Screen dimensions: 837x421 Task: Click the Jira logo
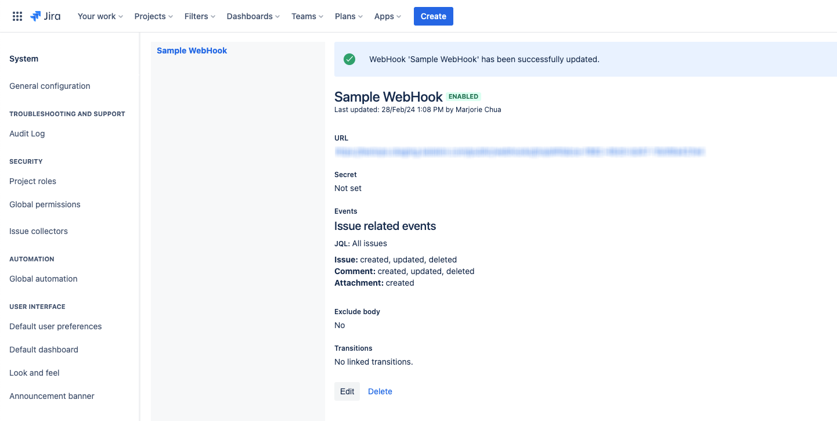click(46, 16)
